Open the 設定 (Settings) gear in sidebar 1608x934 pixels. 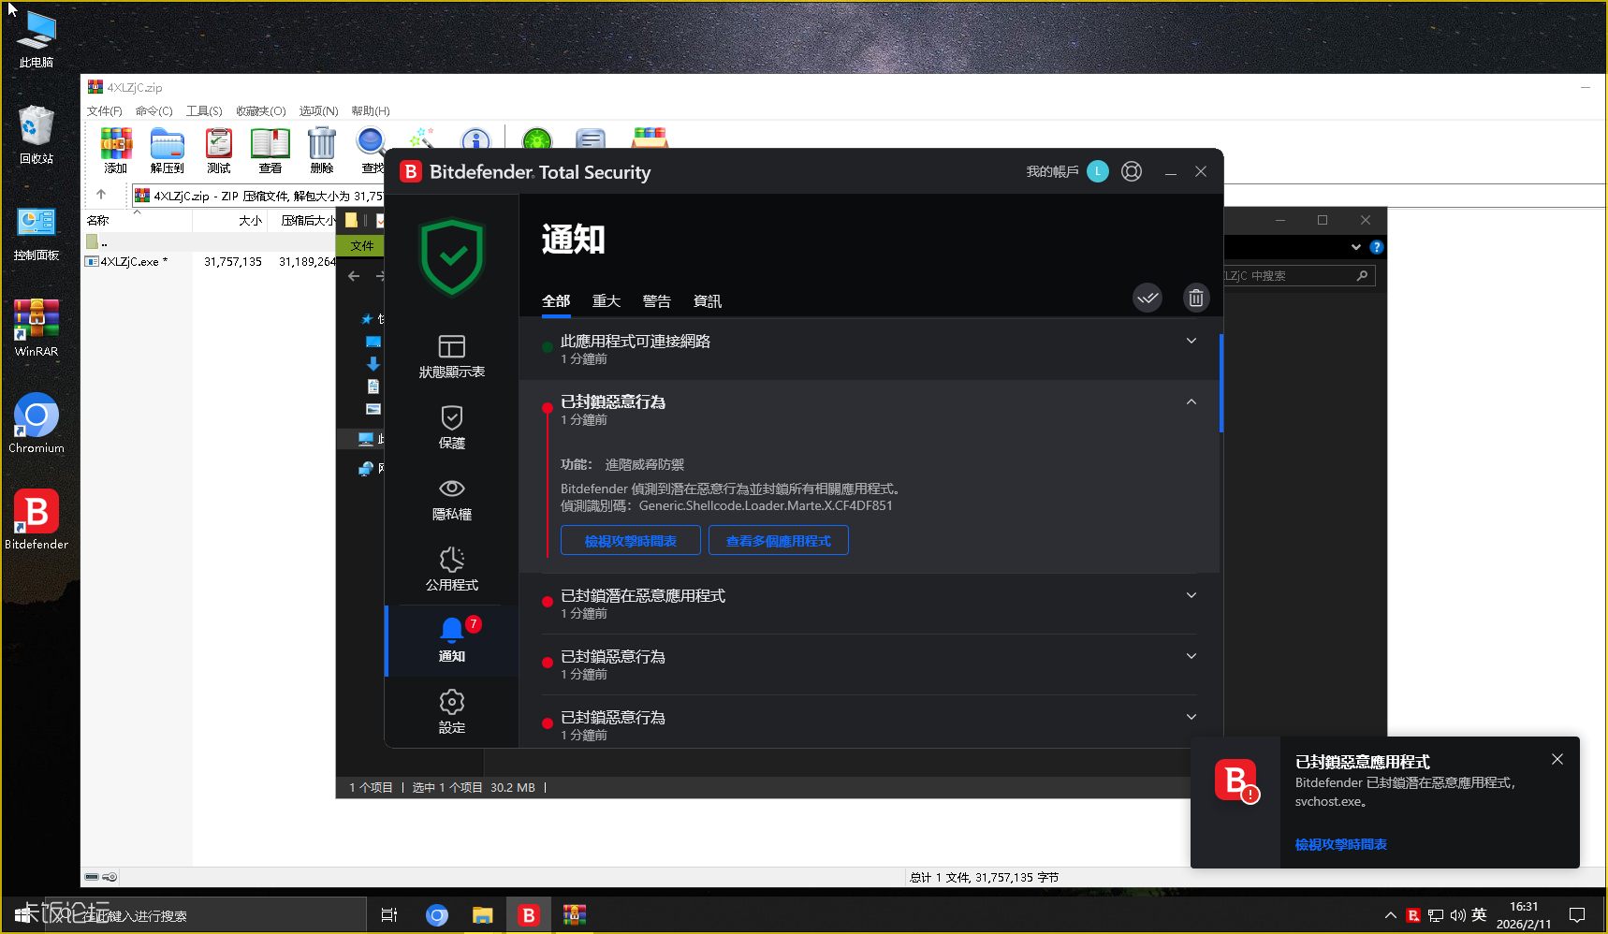(x=451, y=712)
